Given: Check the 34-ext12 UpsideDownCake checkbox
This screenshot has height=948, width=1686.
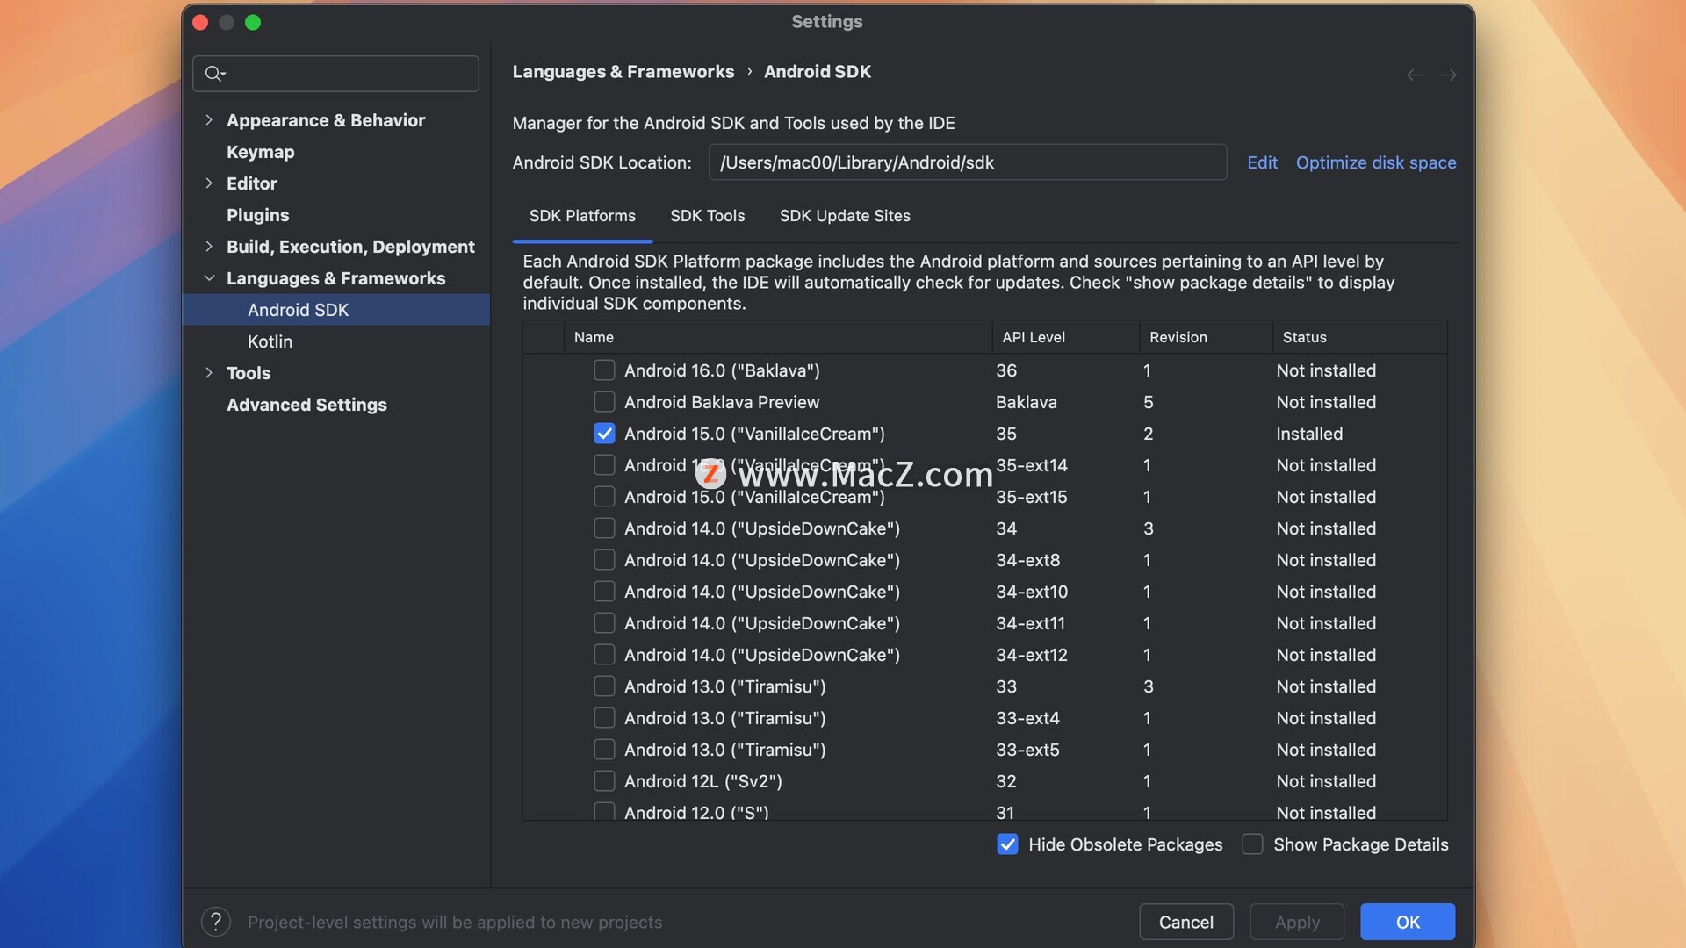Looking at the screenshot, I should tap(604, 655).
